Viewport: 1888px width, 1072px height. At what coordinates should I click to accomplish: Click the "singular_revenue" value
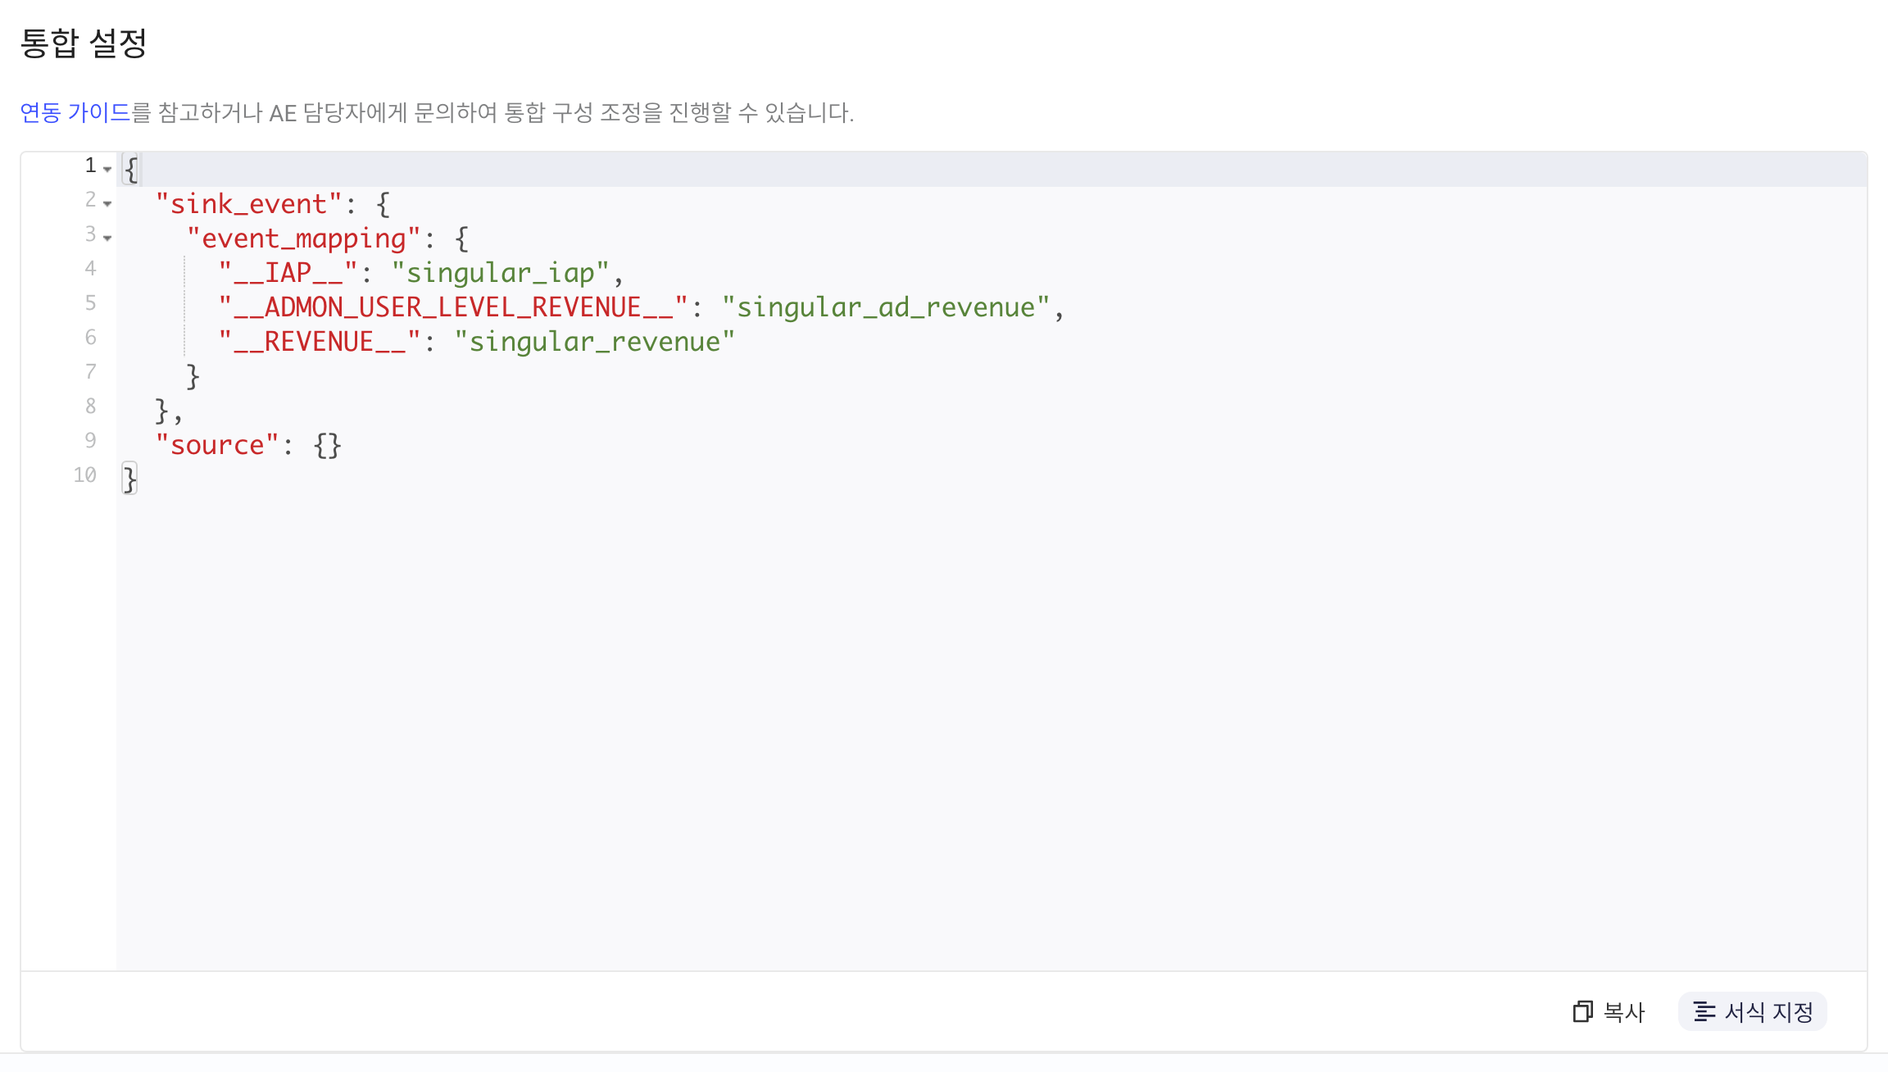click(x=595, y=342)
